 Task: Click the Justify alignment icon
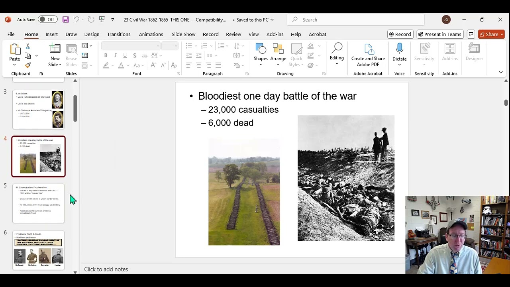click(218, 65)
